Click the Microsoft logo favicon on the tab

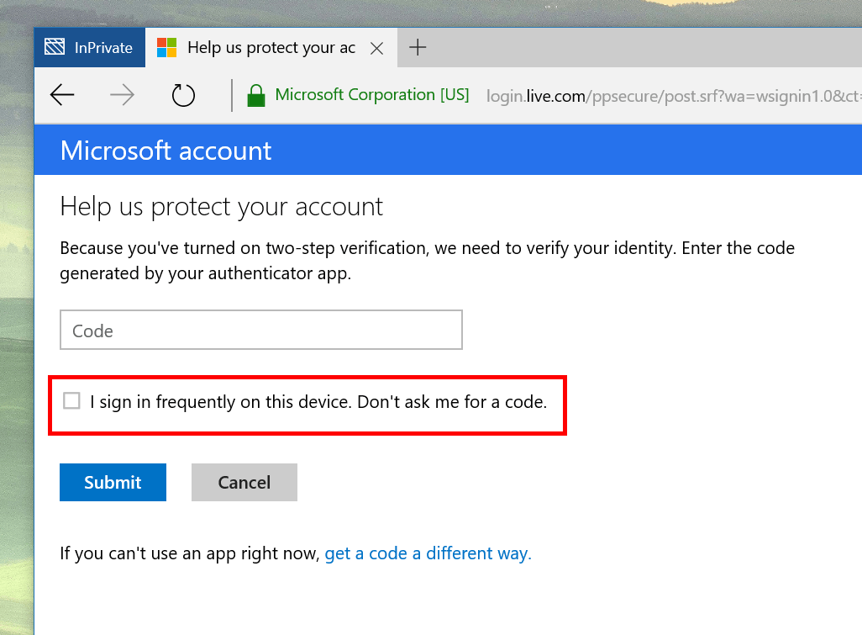tap(166, 47)
